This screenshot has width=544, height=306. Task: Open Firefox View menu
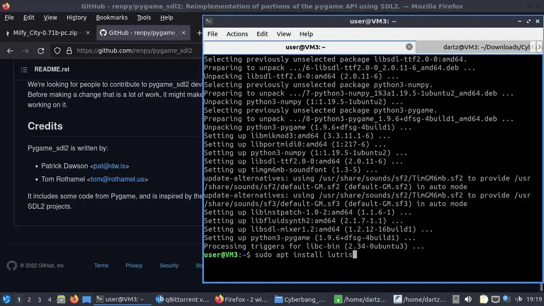click(x=50, y=17)
